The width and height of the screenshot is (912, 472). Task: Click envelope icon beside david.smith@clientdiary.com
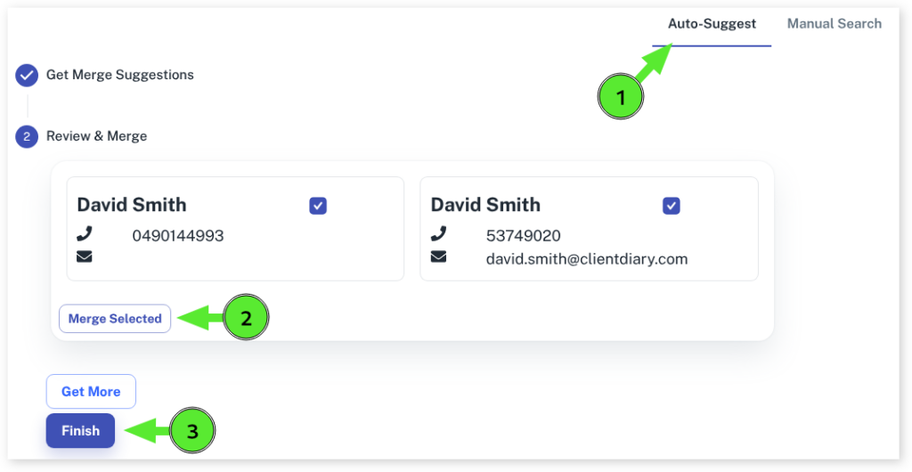[x=438, y=256]
